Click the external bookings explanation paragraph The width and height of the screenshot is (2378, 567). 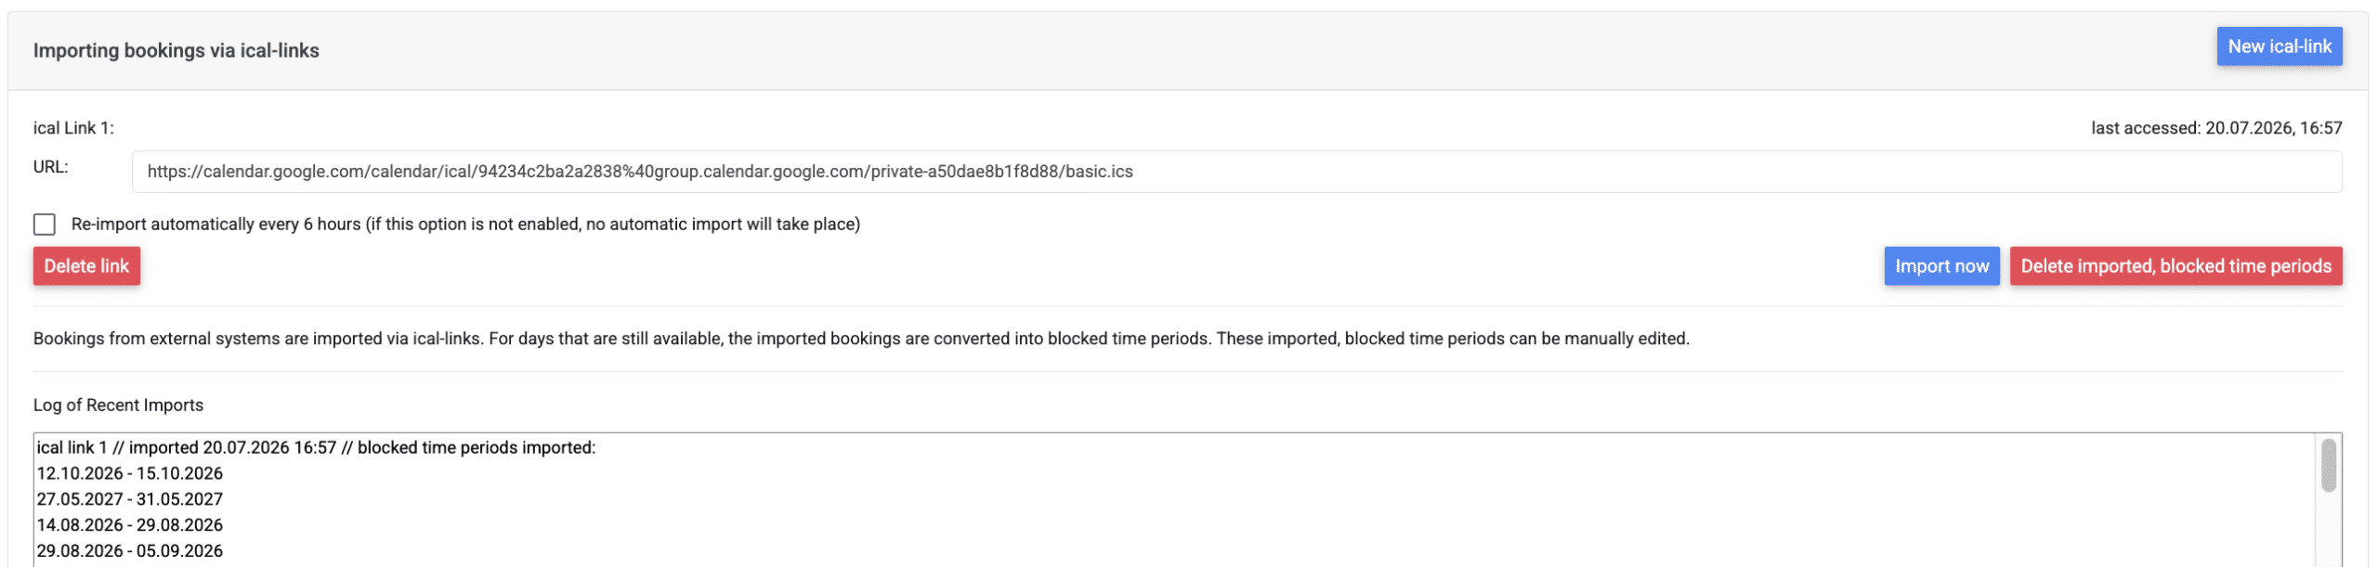tap(861, 339)
